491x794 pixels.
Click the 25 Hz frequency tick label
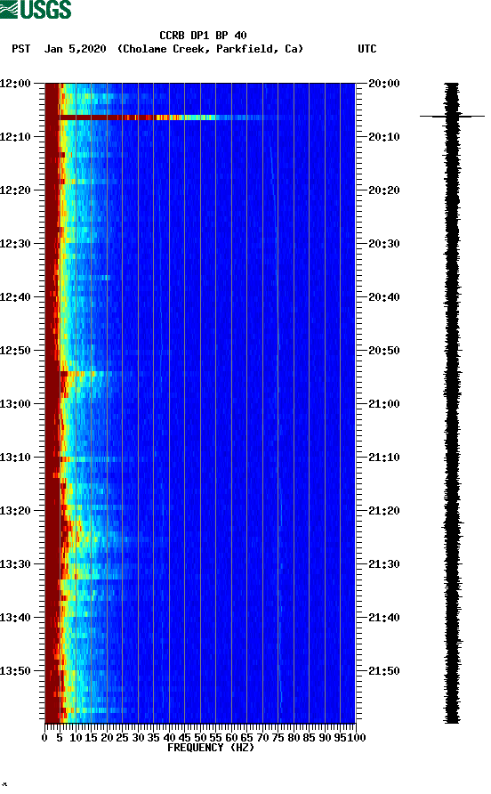[x=122, y=738]
